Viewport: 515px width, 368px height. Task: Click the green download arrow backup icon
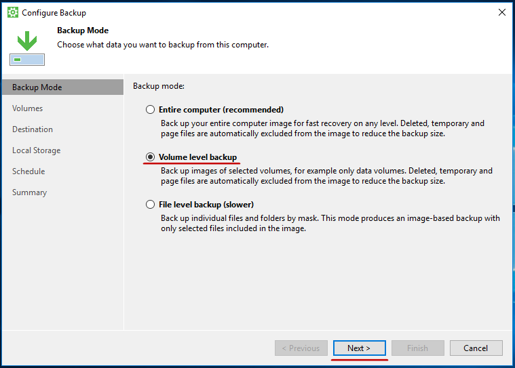[27, 48]
